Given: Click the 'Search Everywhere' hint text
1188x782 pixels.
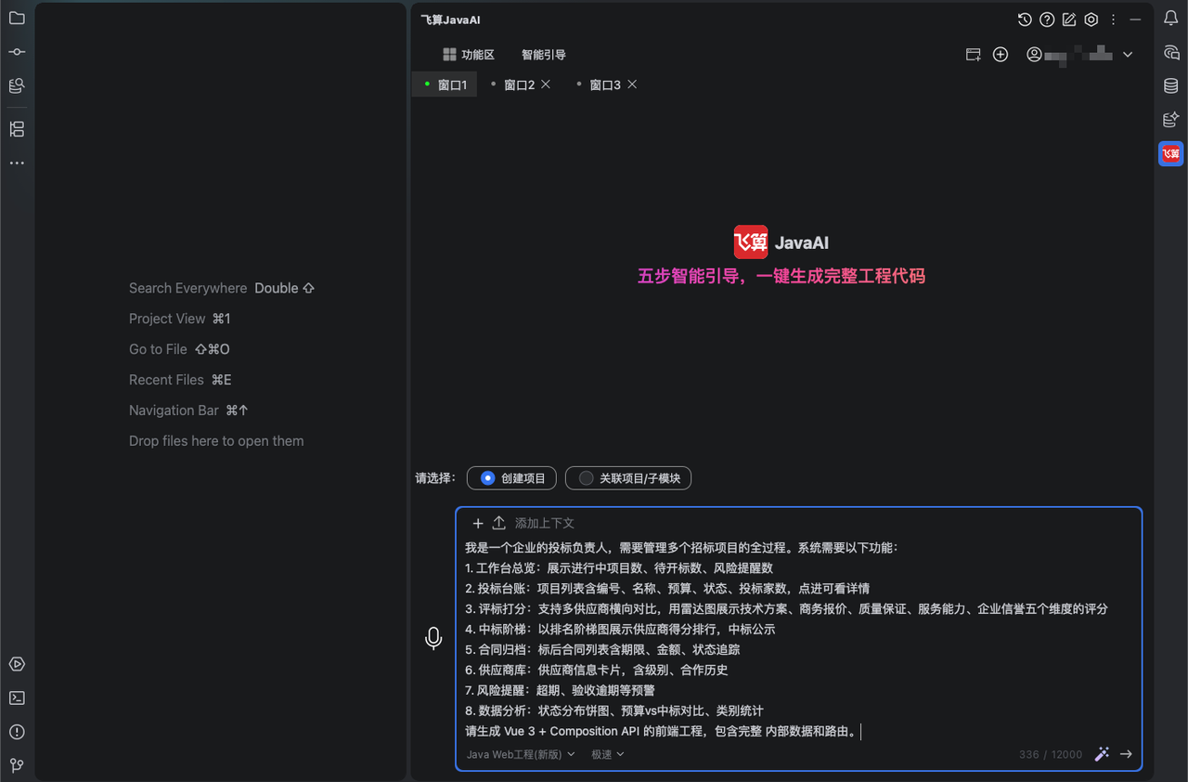Looking at the screenshot, I should tap(188, 288).
